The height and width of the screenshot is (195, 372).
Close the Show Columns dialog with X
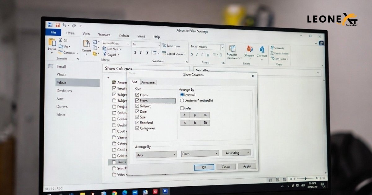(x=253, y=76)
